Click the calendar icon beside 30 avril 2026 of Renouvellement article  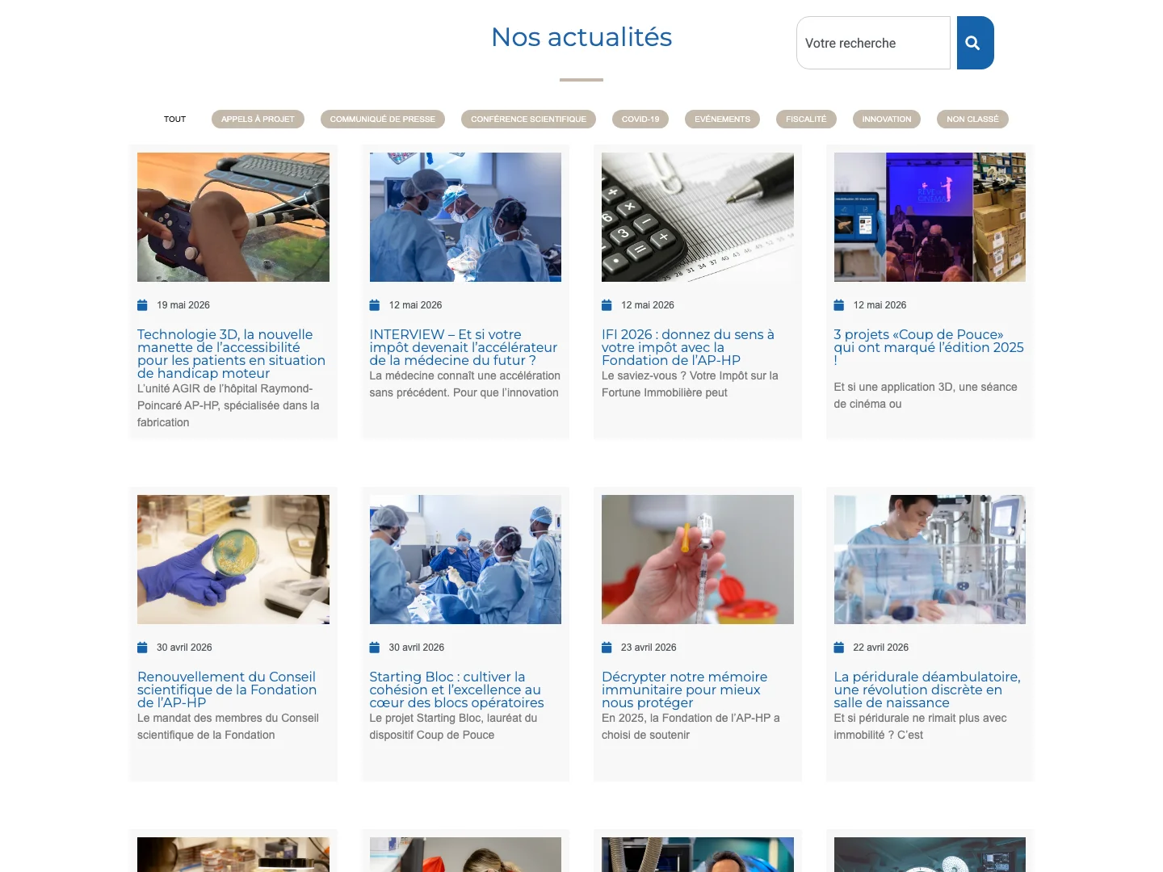tap(142, 648)
